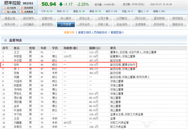
Task: Open the 经营分析 tab
Action: click(x=47, y=18)
